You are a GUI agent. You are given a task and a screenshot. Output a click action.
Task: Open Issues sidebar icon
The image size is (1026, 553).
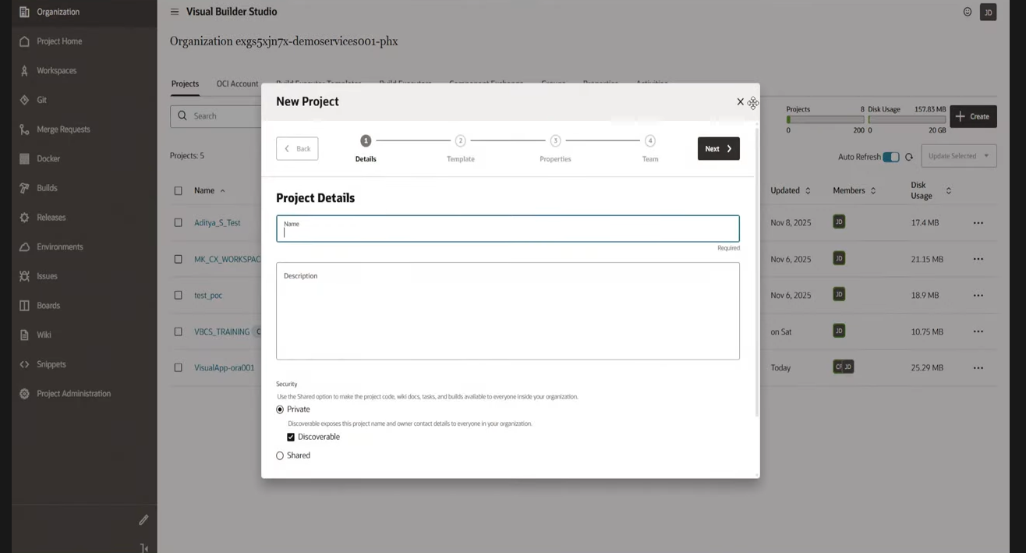coord(24,276)
